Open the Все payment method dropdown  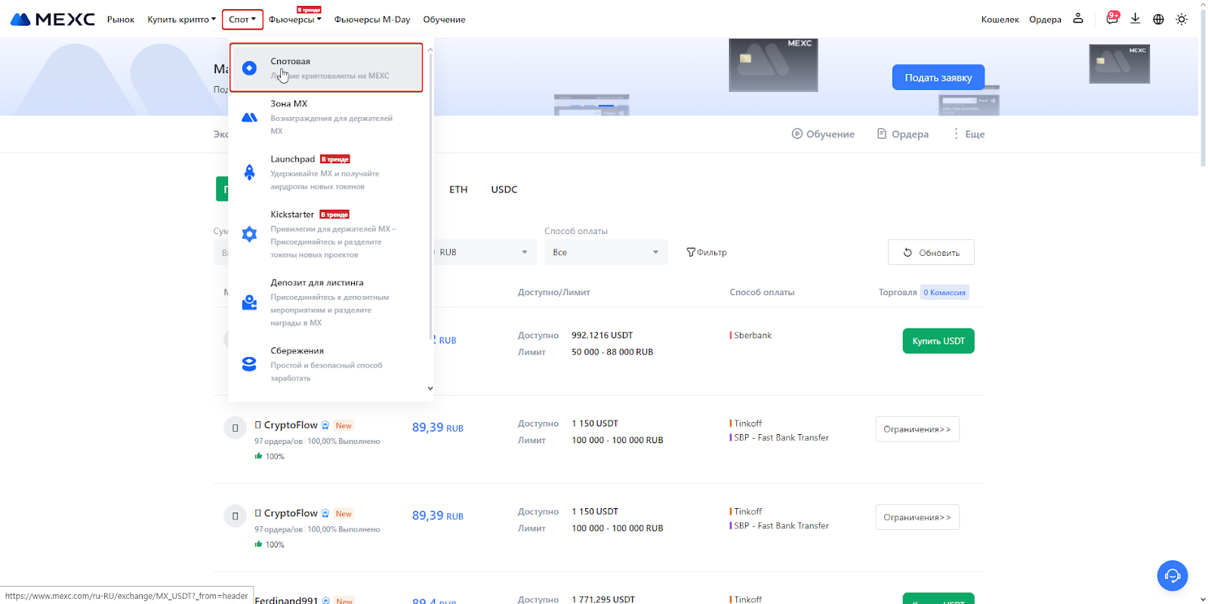606,252
